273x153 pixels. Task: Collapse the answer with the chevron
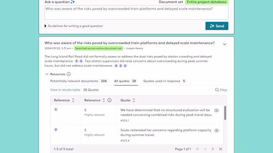click(x=225, y=44)
